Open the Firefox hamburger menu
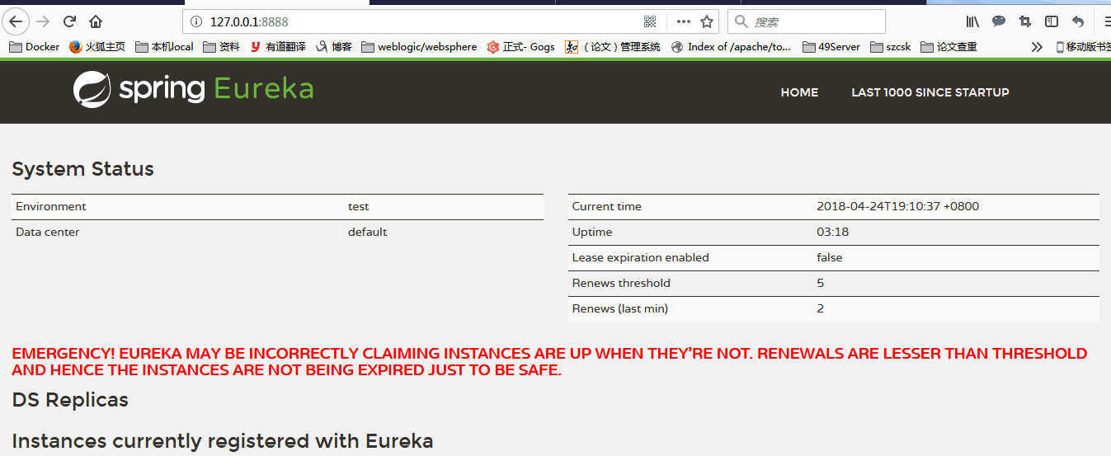The height and width of the screenshot is (456, 1111). [x=1106, y=21]
